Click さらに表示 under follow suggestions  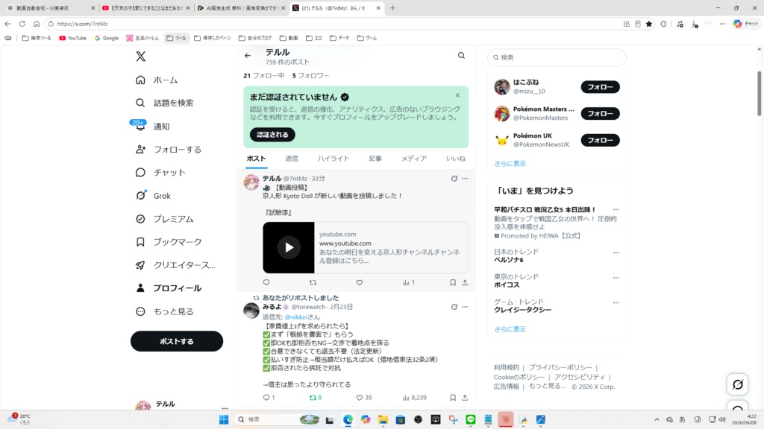510,164
